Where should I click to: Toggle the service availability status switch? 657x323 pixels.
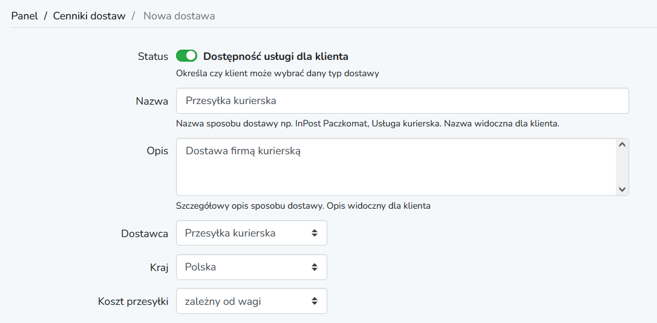click(186, 56)
